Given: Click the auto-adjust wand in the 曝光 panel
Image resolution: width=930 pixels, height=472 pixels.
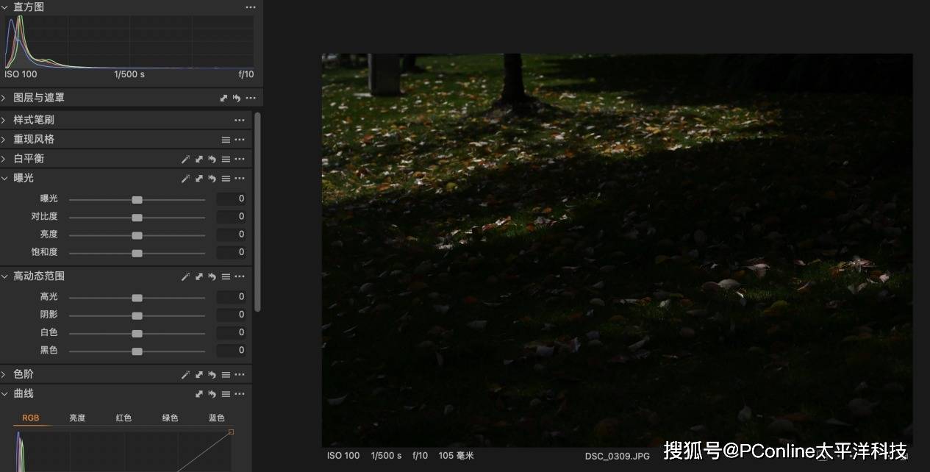Looking at the screenshot, I should (185, 178).
